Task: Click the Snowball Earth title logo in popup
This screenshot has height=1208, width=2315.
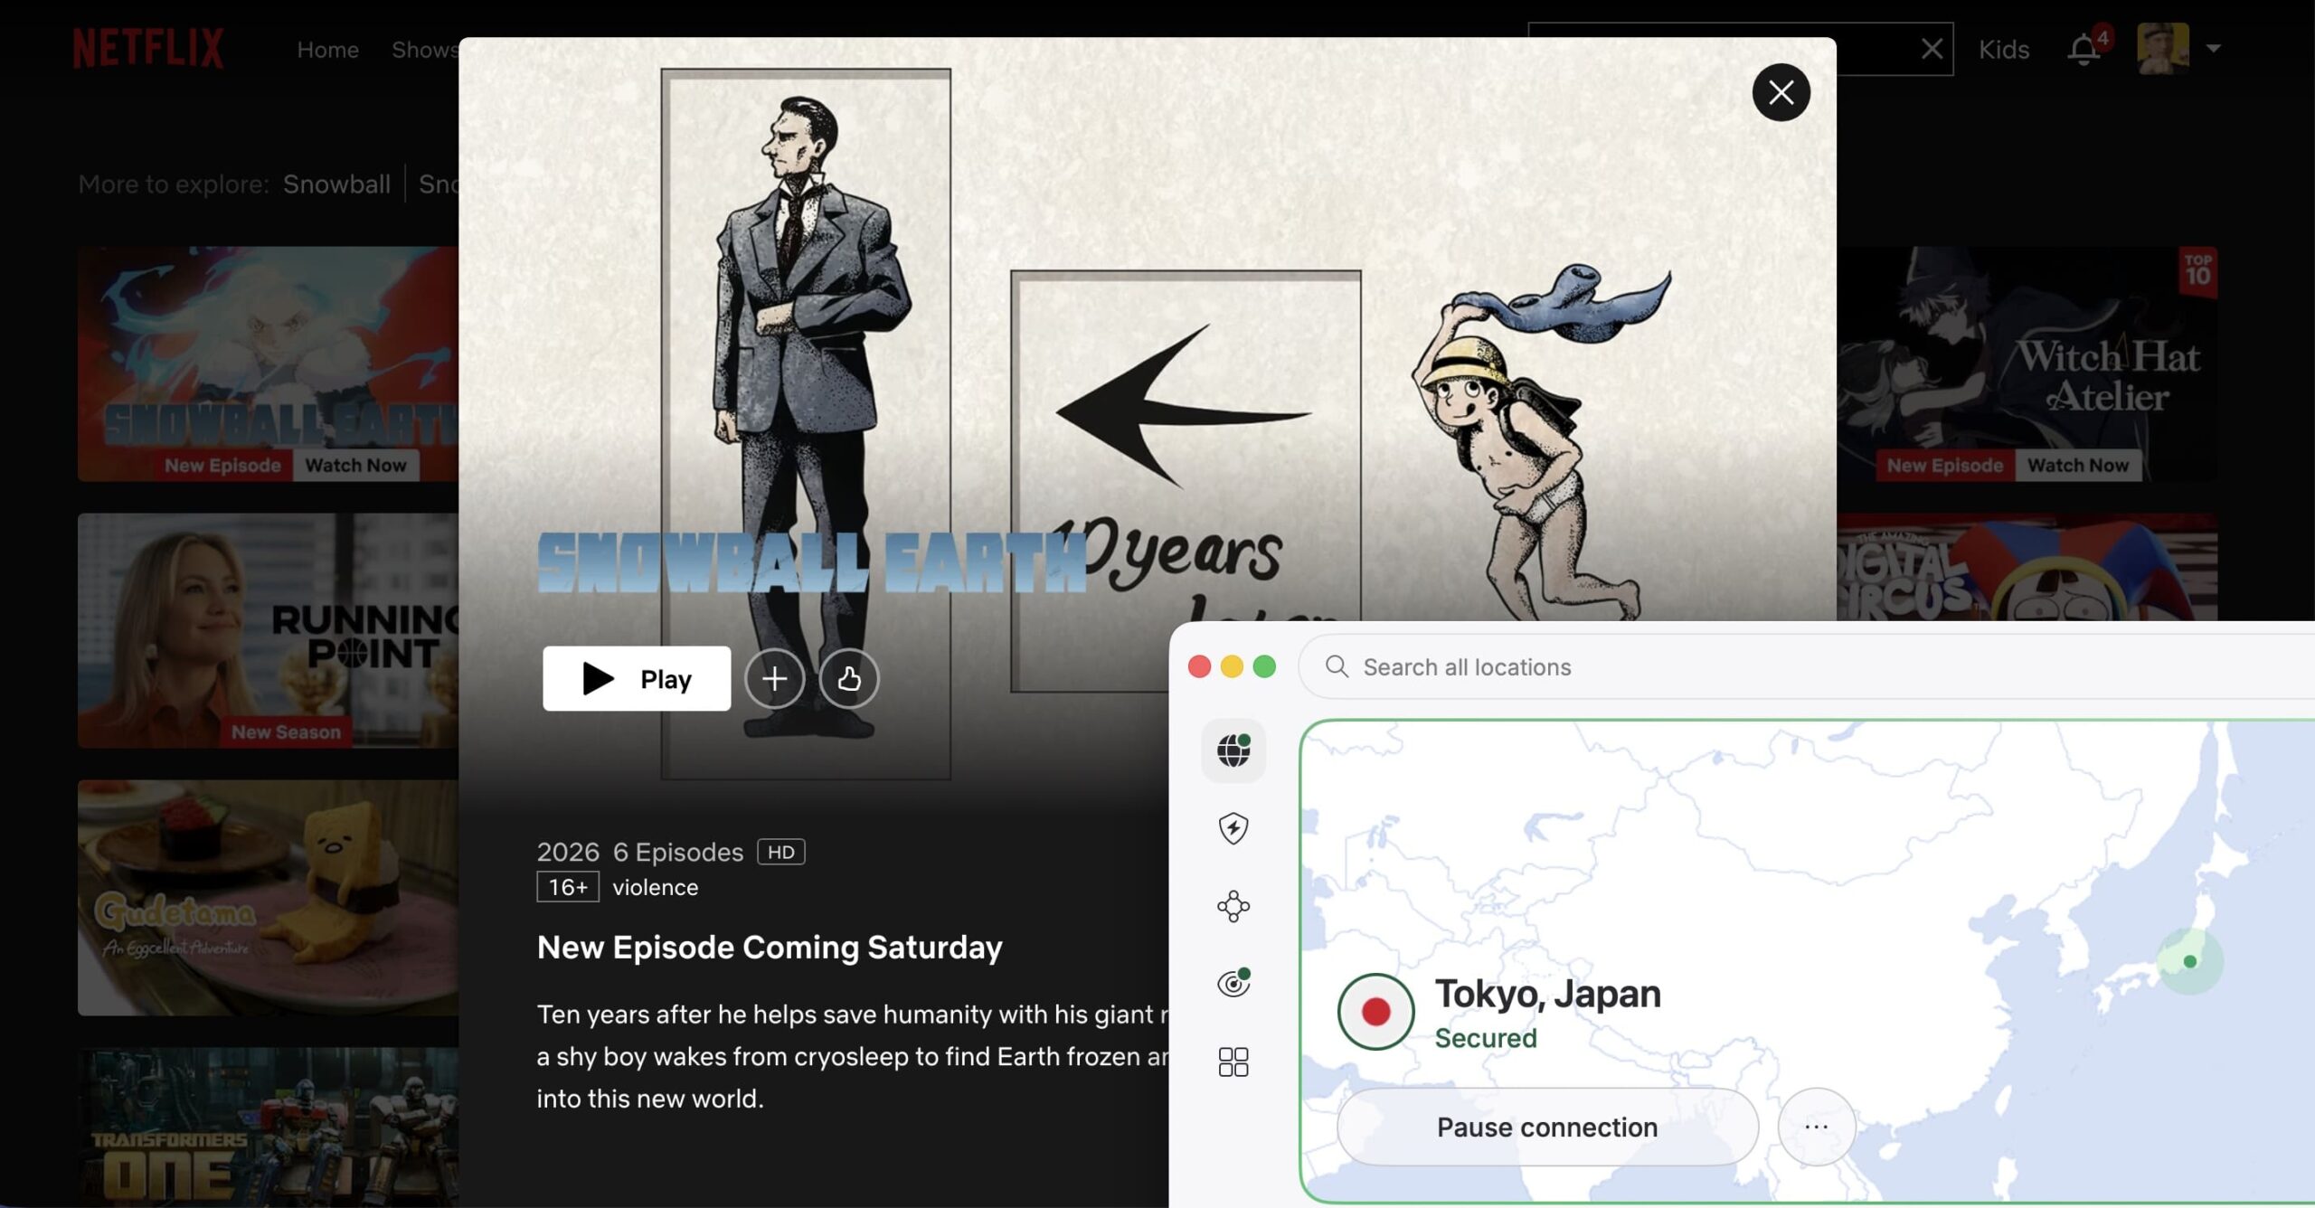Action: [x=812, y=562]
